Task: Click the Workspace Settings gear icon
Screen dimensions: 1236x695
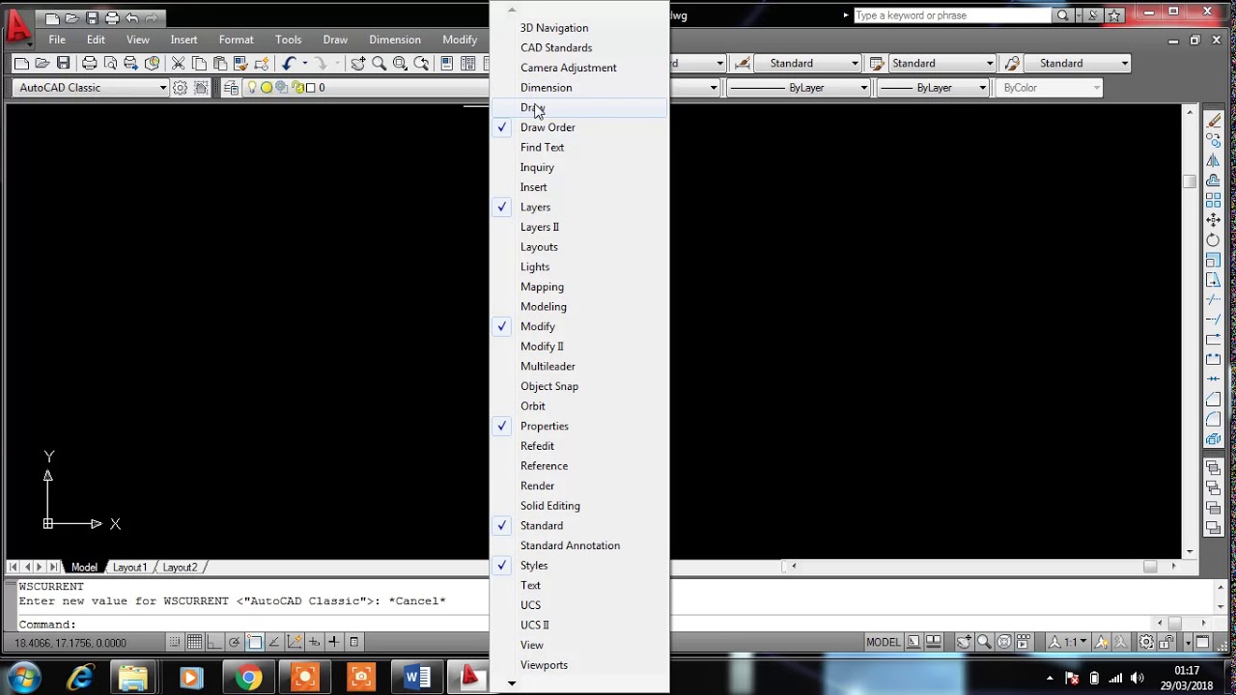Action: [x=180, y=88]
